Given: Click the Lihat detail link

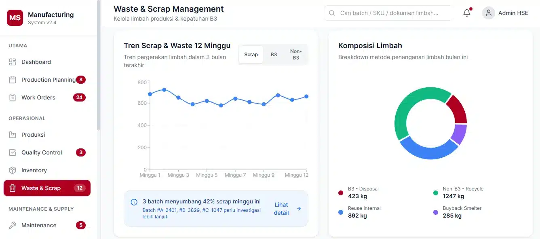Looking at the screenshot, I should coord(281,209).
